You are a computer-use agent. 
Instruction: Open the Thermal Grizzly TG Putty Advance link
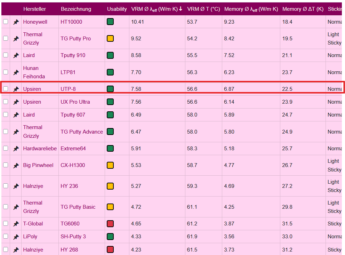[x=82, y=132]
